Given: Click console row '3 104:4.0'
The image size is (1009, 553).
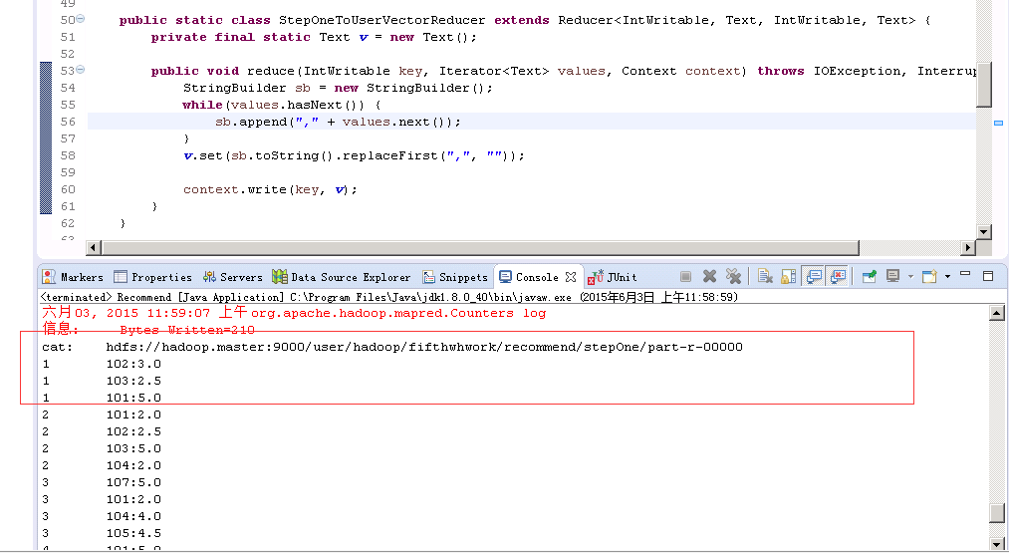Looking at the screenshot, I should 102,516.
